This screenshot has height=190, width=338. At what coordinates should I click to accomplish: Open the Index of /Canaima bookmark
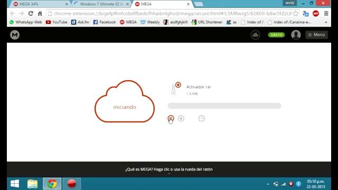tap(289, 22)
